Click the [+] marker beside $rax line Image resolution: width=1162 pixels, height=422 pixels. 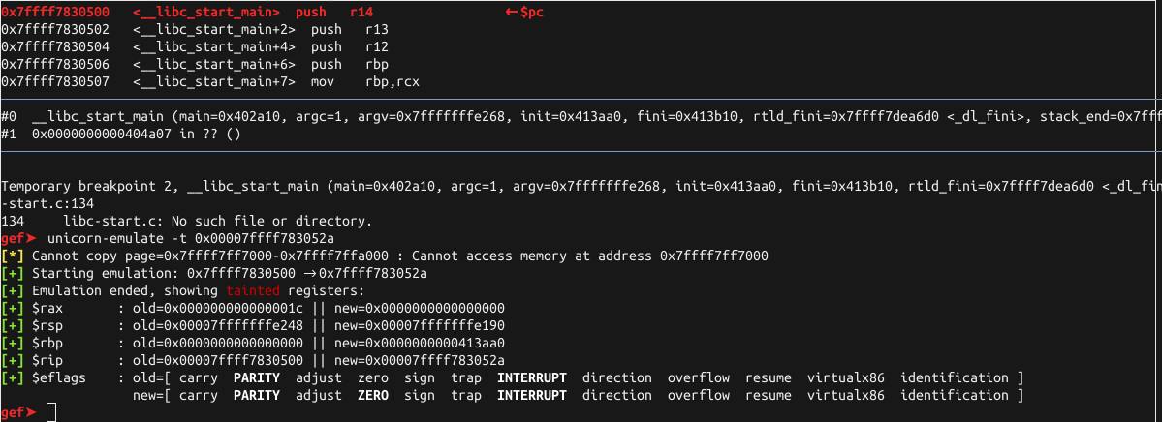[x=13, y=308]
